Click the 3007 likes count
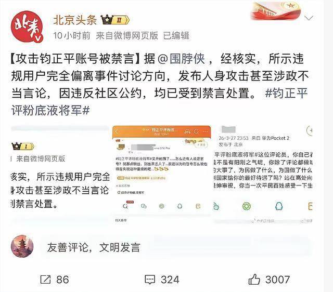 point(277,280)
